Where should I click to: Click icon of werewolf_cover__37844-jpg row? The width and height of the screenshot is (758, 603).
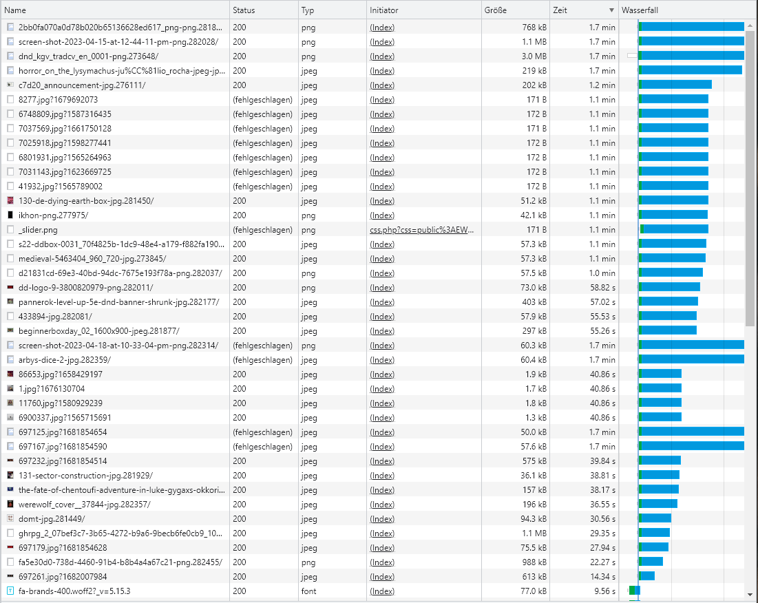[x=10, y=505]
